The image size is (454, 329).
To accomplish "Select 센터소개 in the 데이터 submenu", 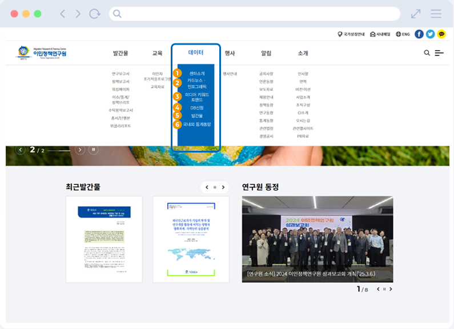I will click(196, 74).
